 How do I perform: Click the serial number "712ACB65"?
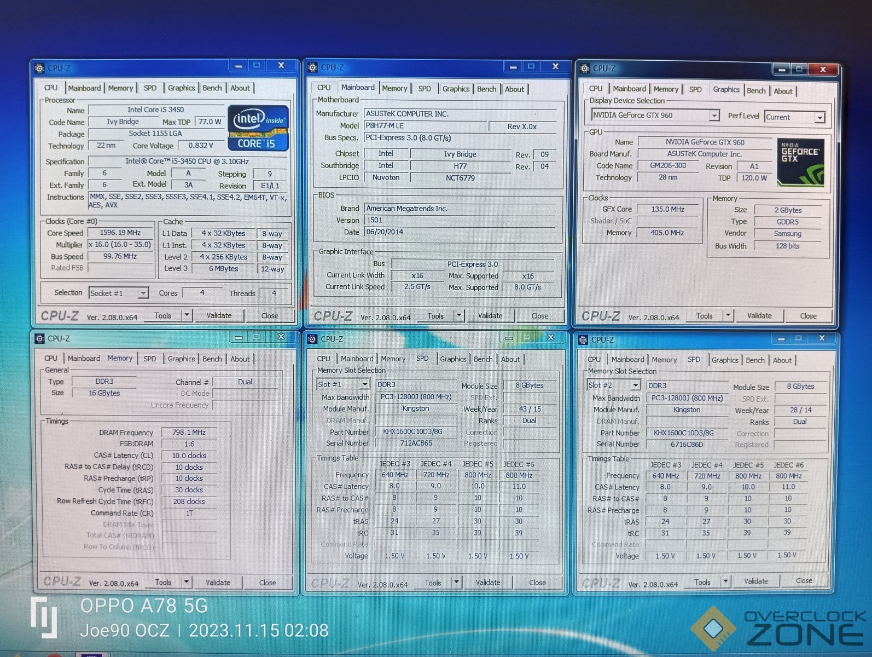[416, 443]
